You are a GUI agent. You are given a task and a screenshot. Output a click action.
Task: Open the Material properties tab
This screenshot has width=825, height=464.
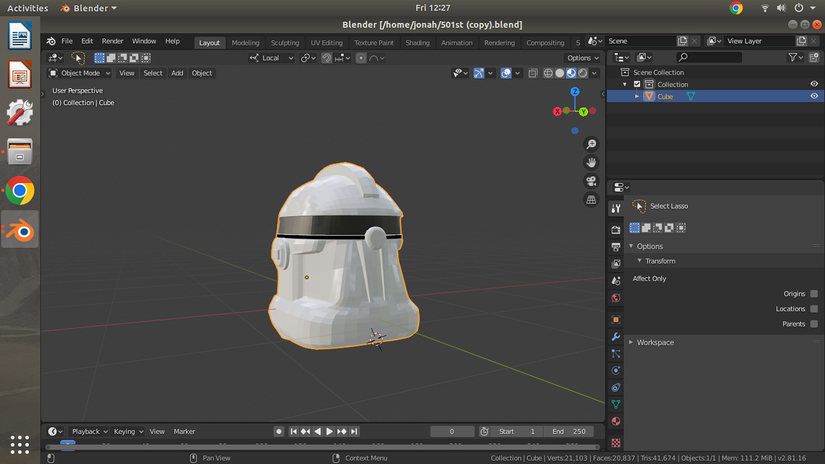[x=616, y=421]
